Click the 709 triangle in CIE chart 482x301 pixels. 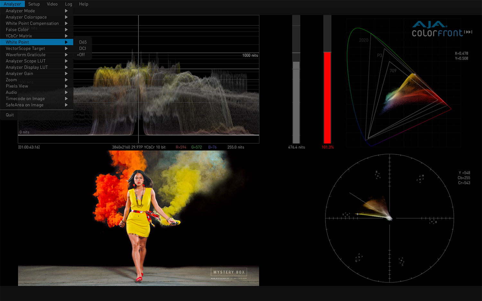(x=393, y=71)
